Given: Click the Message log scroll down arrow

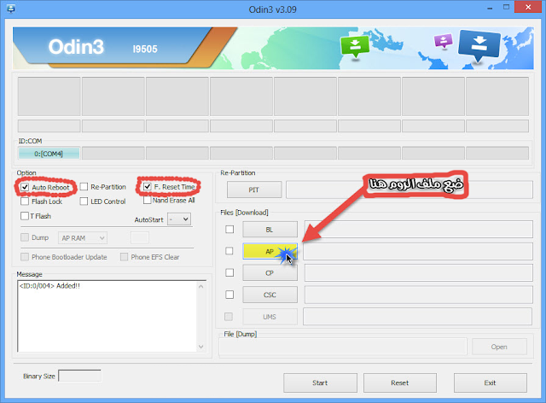Looking at the screenshot, I should [201, 346].
